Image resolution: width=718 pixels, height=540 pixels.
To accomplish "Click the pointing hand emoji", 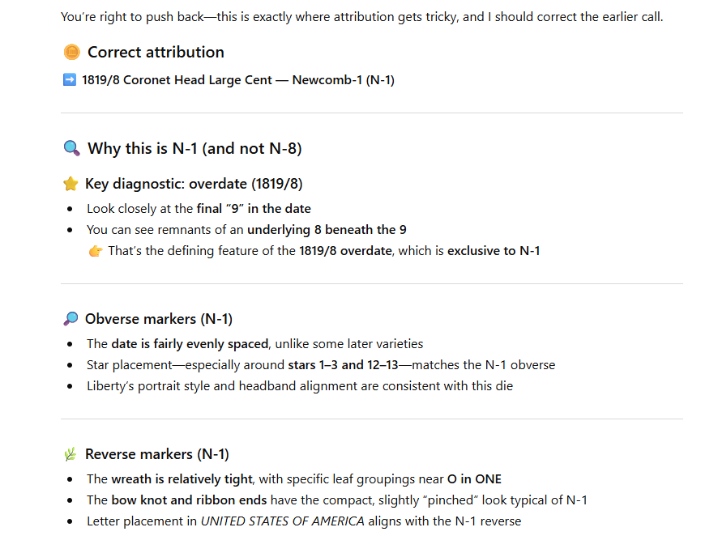I will click(x=96, y=251).
